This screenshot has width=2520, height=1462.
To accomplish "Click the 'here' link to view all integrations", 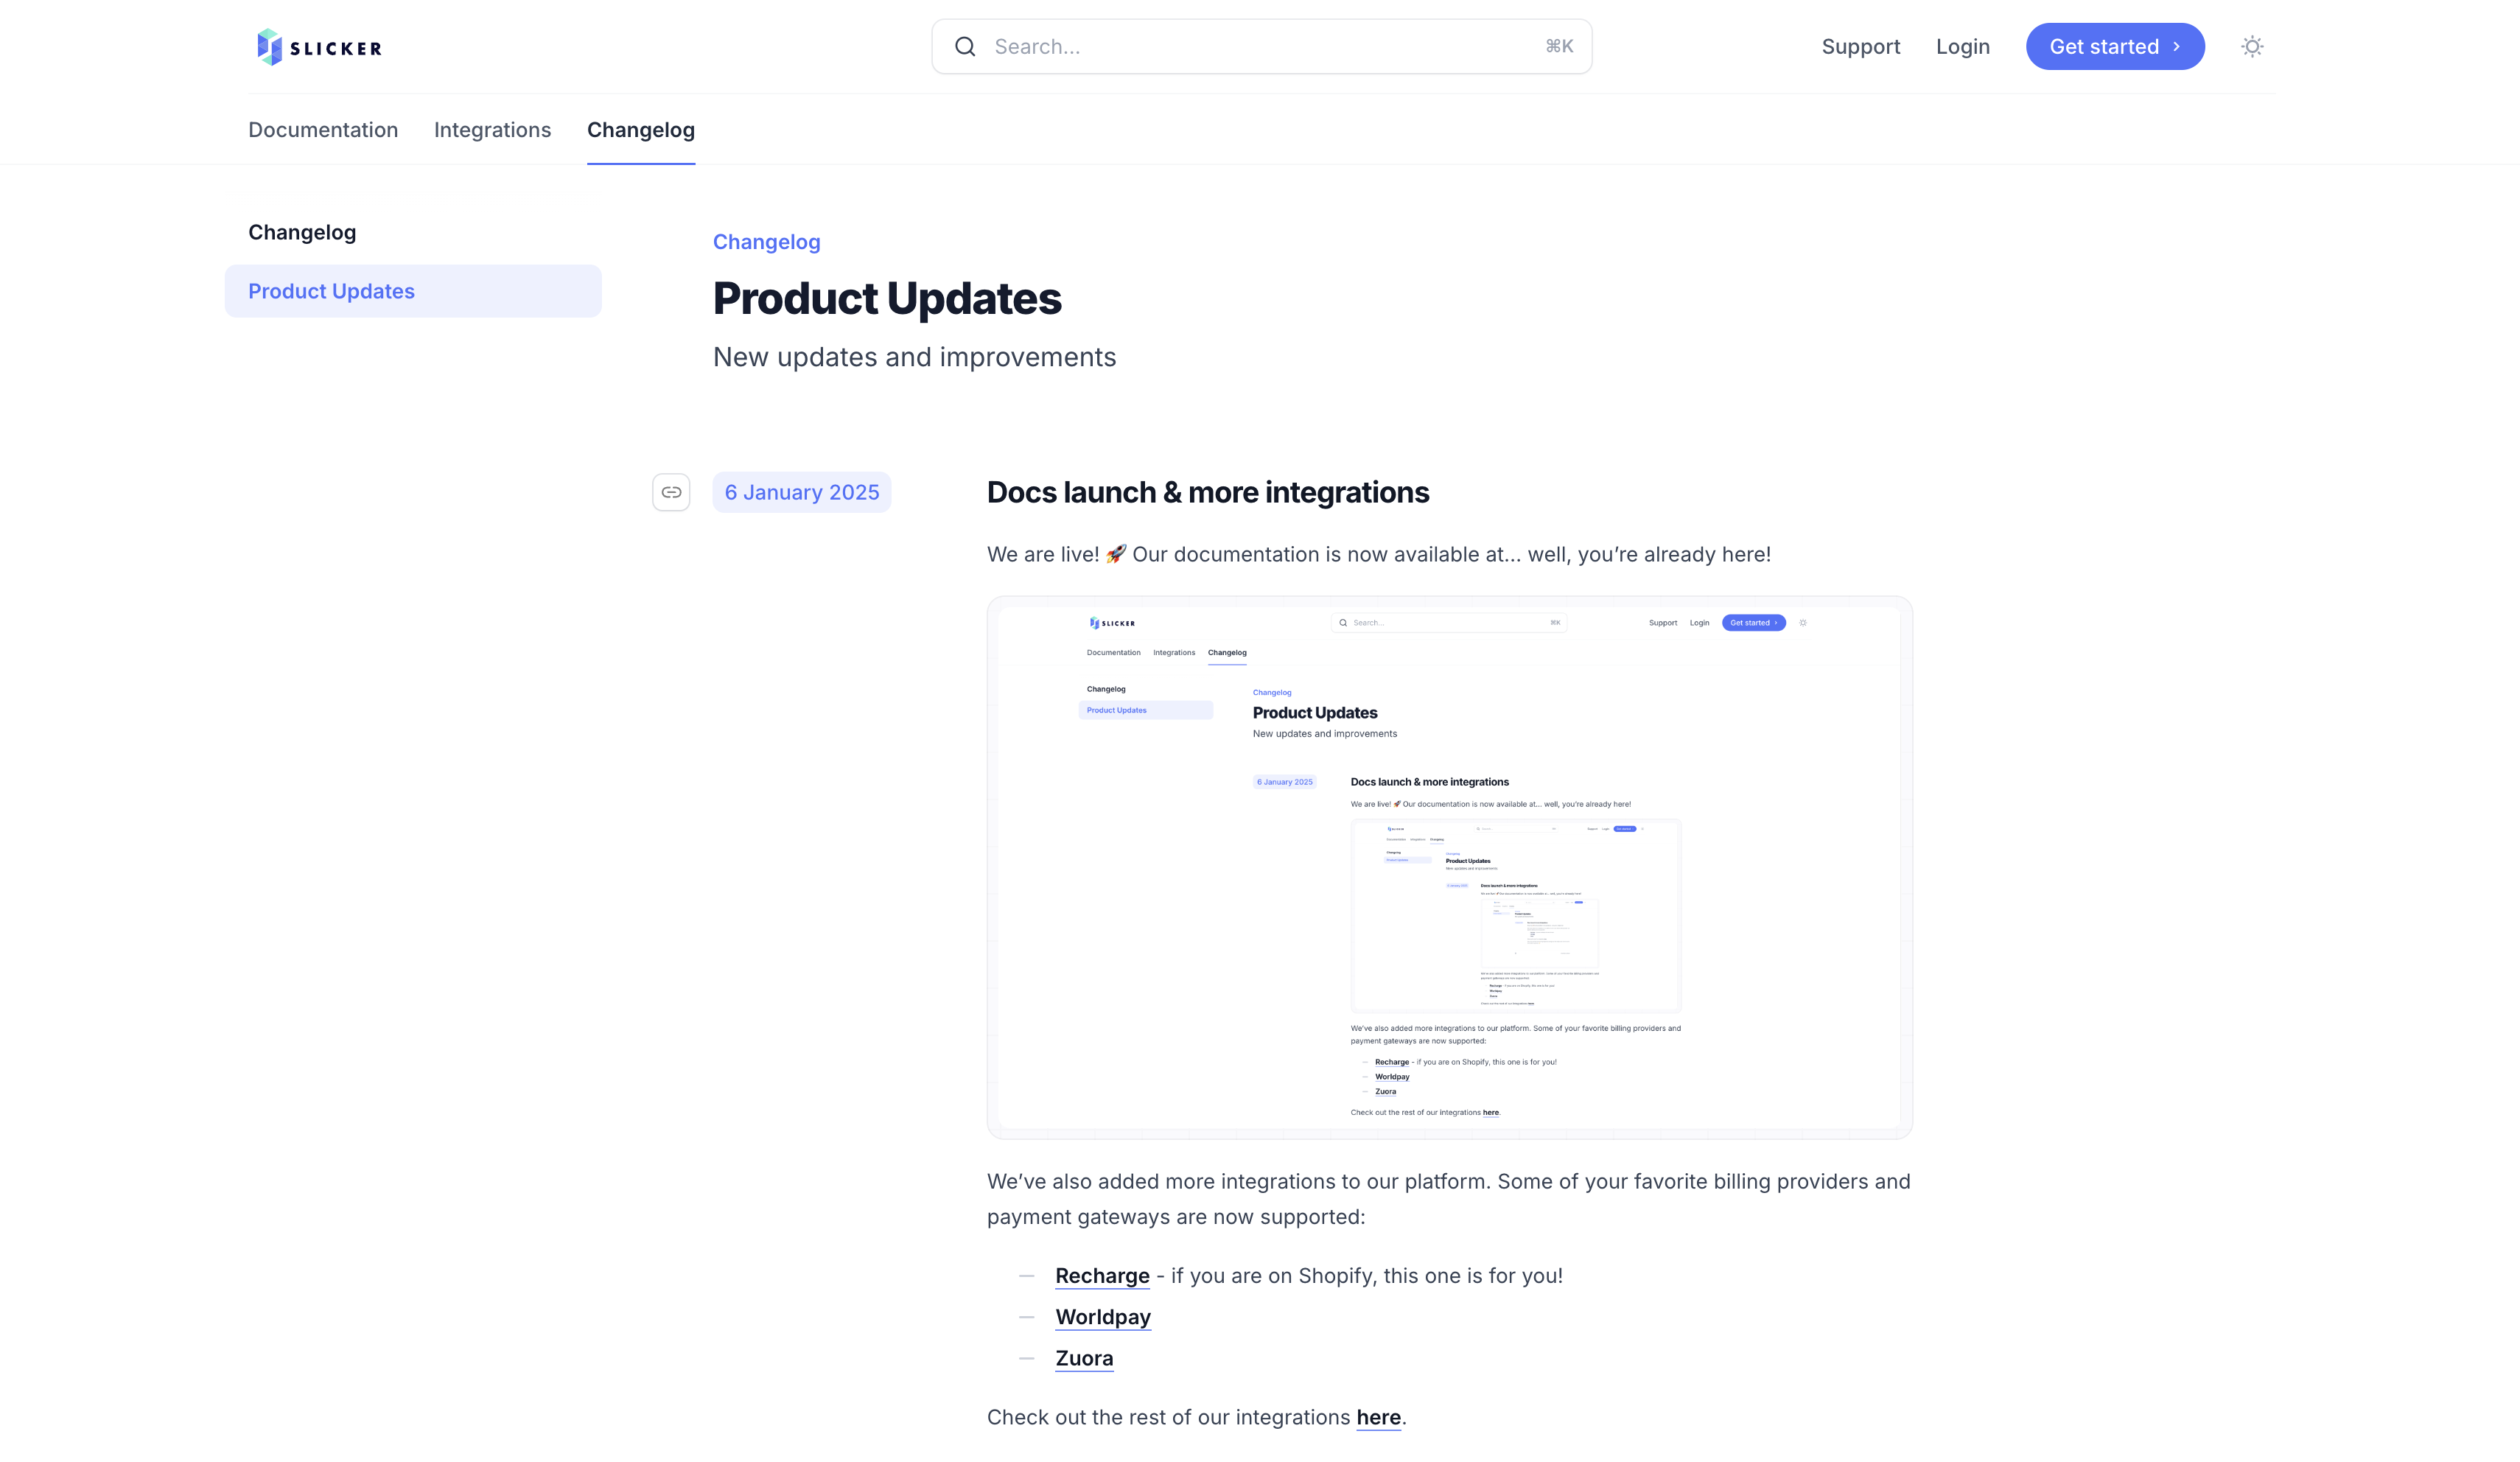I will point(1378,1417).
